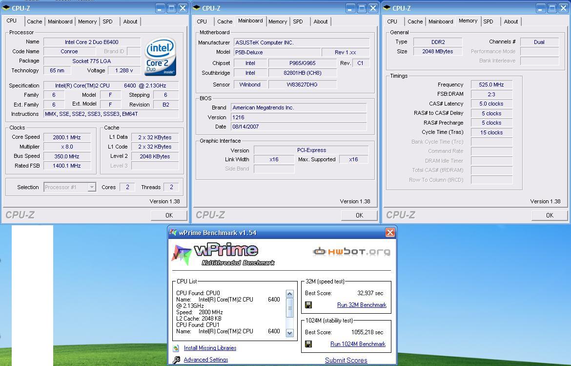
Task: Click the 32M best score 32,937 sec
Action: 370,293
